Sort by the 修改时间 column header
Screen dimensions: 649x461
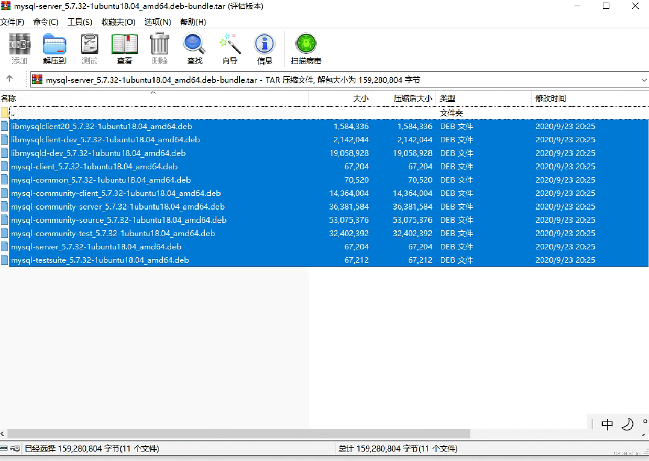[590, 98]
